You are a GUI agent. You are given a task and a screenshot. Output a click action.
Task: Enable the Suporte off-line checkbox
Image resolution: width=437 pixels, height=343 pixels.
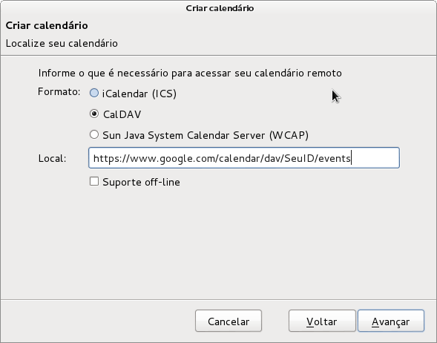(94, 182)
